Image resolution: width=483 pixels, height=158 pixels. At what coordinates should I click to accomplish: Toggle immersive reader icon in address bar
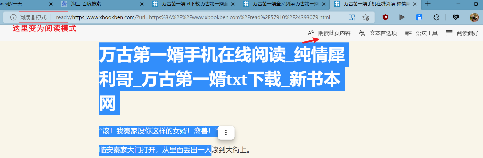[x=352, y=17]
